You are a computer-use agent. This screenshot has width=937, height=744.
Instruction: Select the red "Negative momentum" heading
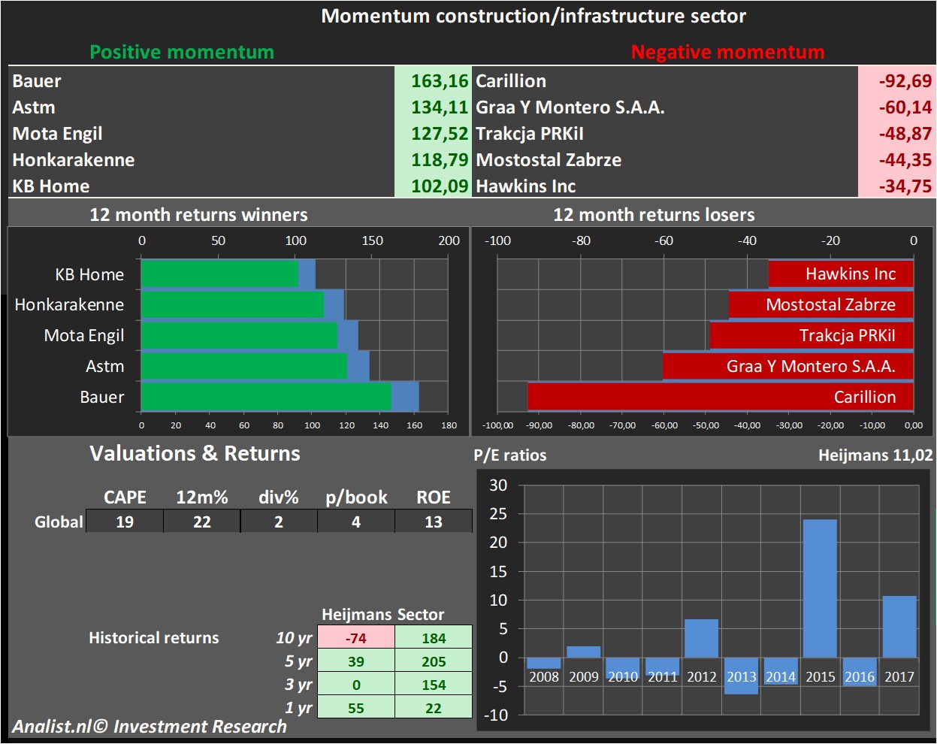pos(727,52)
